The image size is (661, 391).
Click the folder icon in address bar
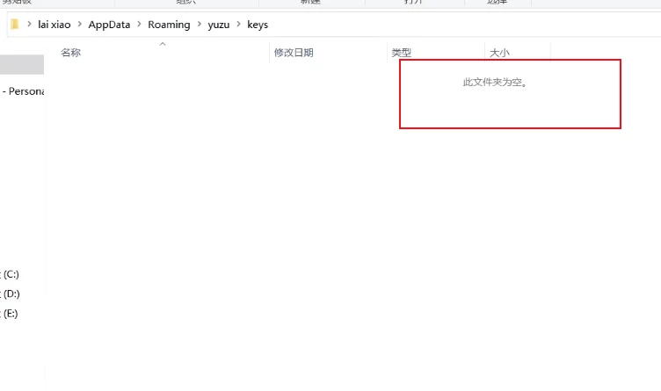[15, 25]
